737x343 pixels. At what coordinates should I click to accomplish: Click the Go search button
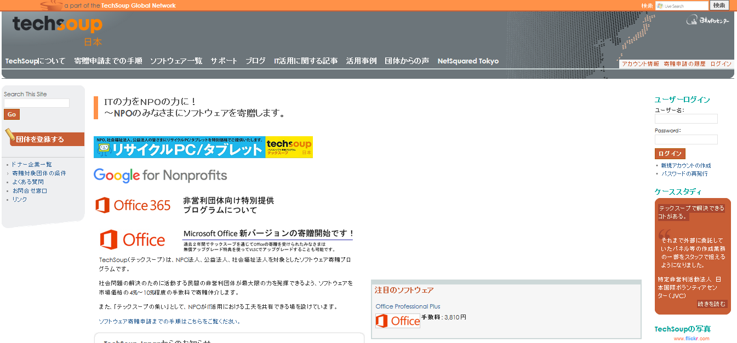pyautogui.click(x=12, y=114)
